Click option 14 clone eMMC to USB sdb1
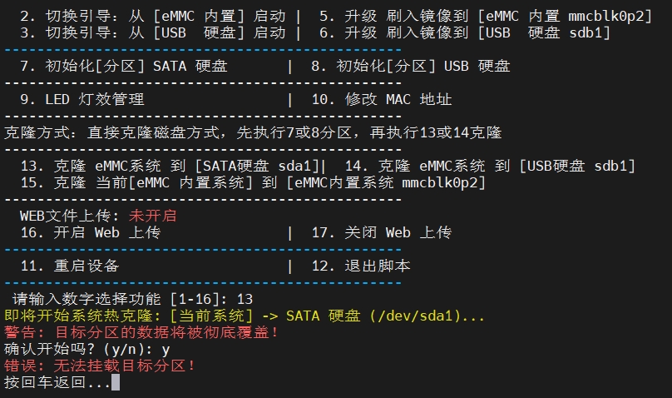This screenshot has width=672, height=398. point(490,166)
